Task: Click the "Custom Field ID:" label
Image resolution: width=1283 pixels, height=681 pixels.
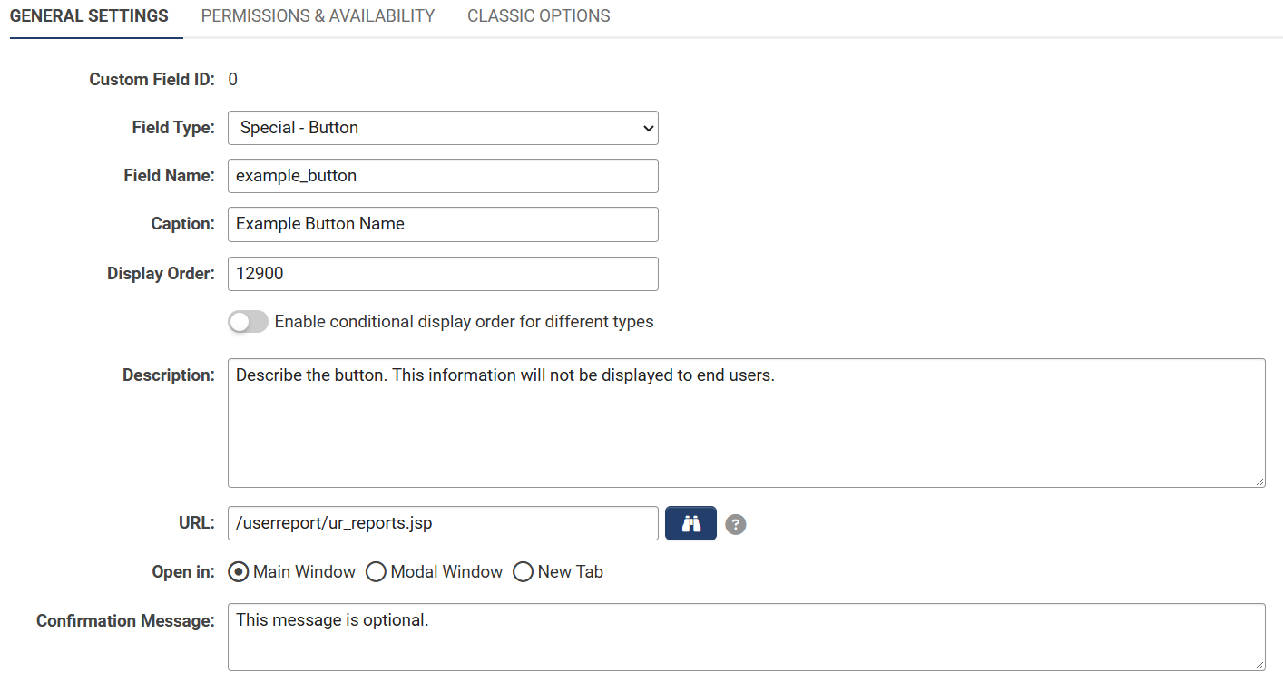Action: 152,80
